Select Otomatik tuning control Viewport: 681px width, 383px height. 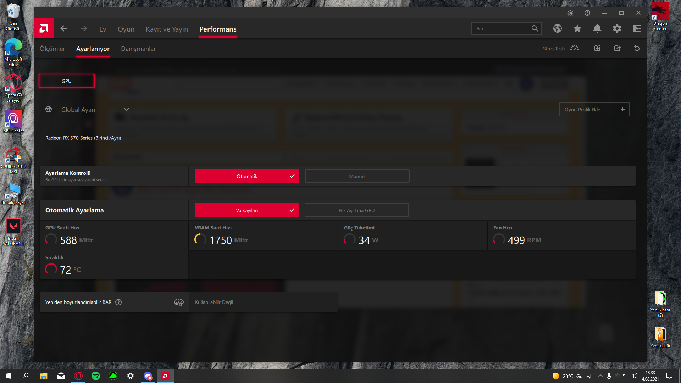click(247, 176)
